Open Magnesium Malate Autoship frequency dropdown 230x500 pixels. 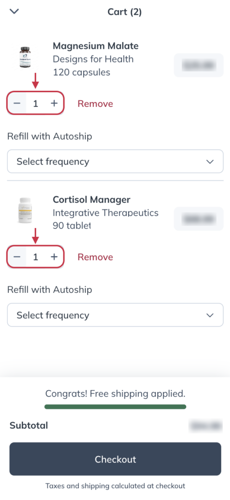pos(115,161)
